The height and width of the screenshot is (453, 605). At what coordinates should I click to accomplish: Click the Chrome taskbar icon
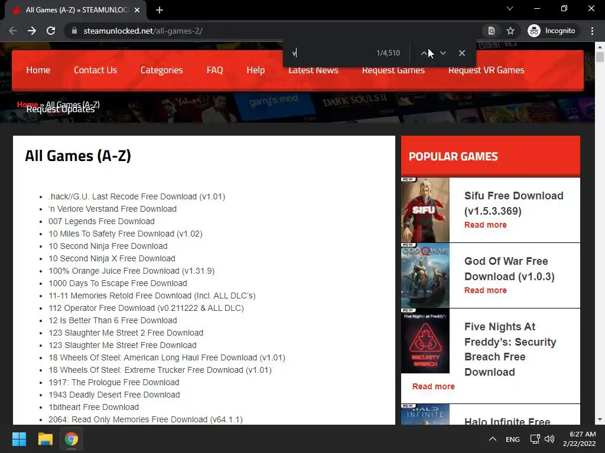coord(71,439)
